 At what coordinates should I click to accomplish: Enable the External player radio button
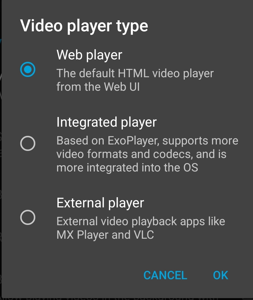pyautogui.click(x=28, y=217)
